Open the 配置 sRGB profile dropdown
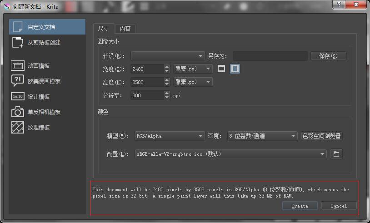 point(230,154)
